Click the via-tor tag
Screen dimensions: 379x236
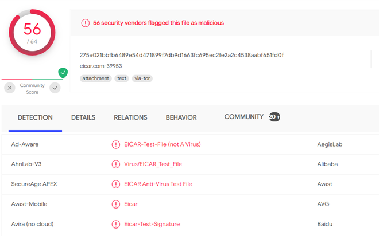point(142,78)
